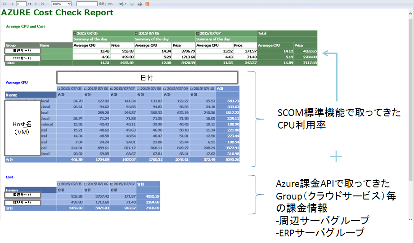Select the column sum 1760.51
Viewport: 414px width, 244px height.
pyautogui.click(x=155, y=160)
